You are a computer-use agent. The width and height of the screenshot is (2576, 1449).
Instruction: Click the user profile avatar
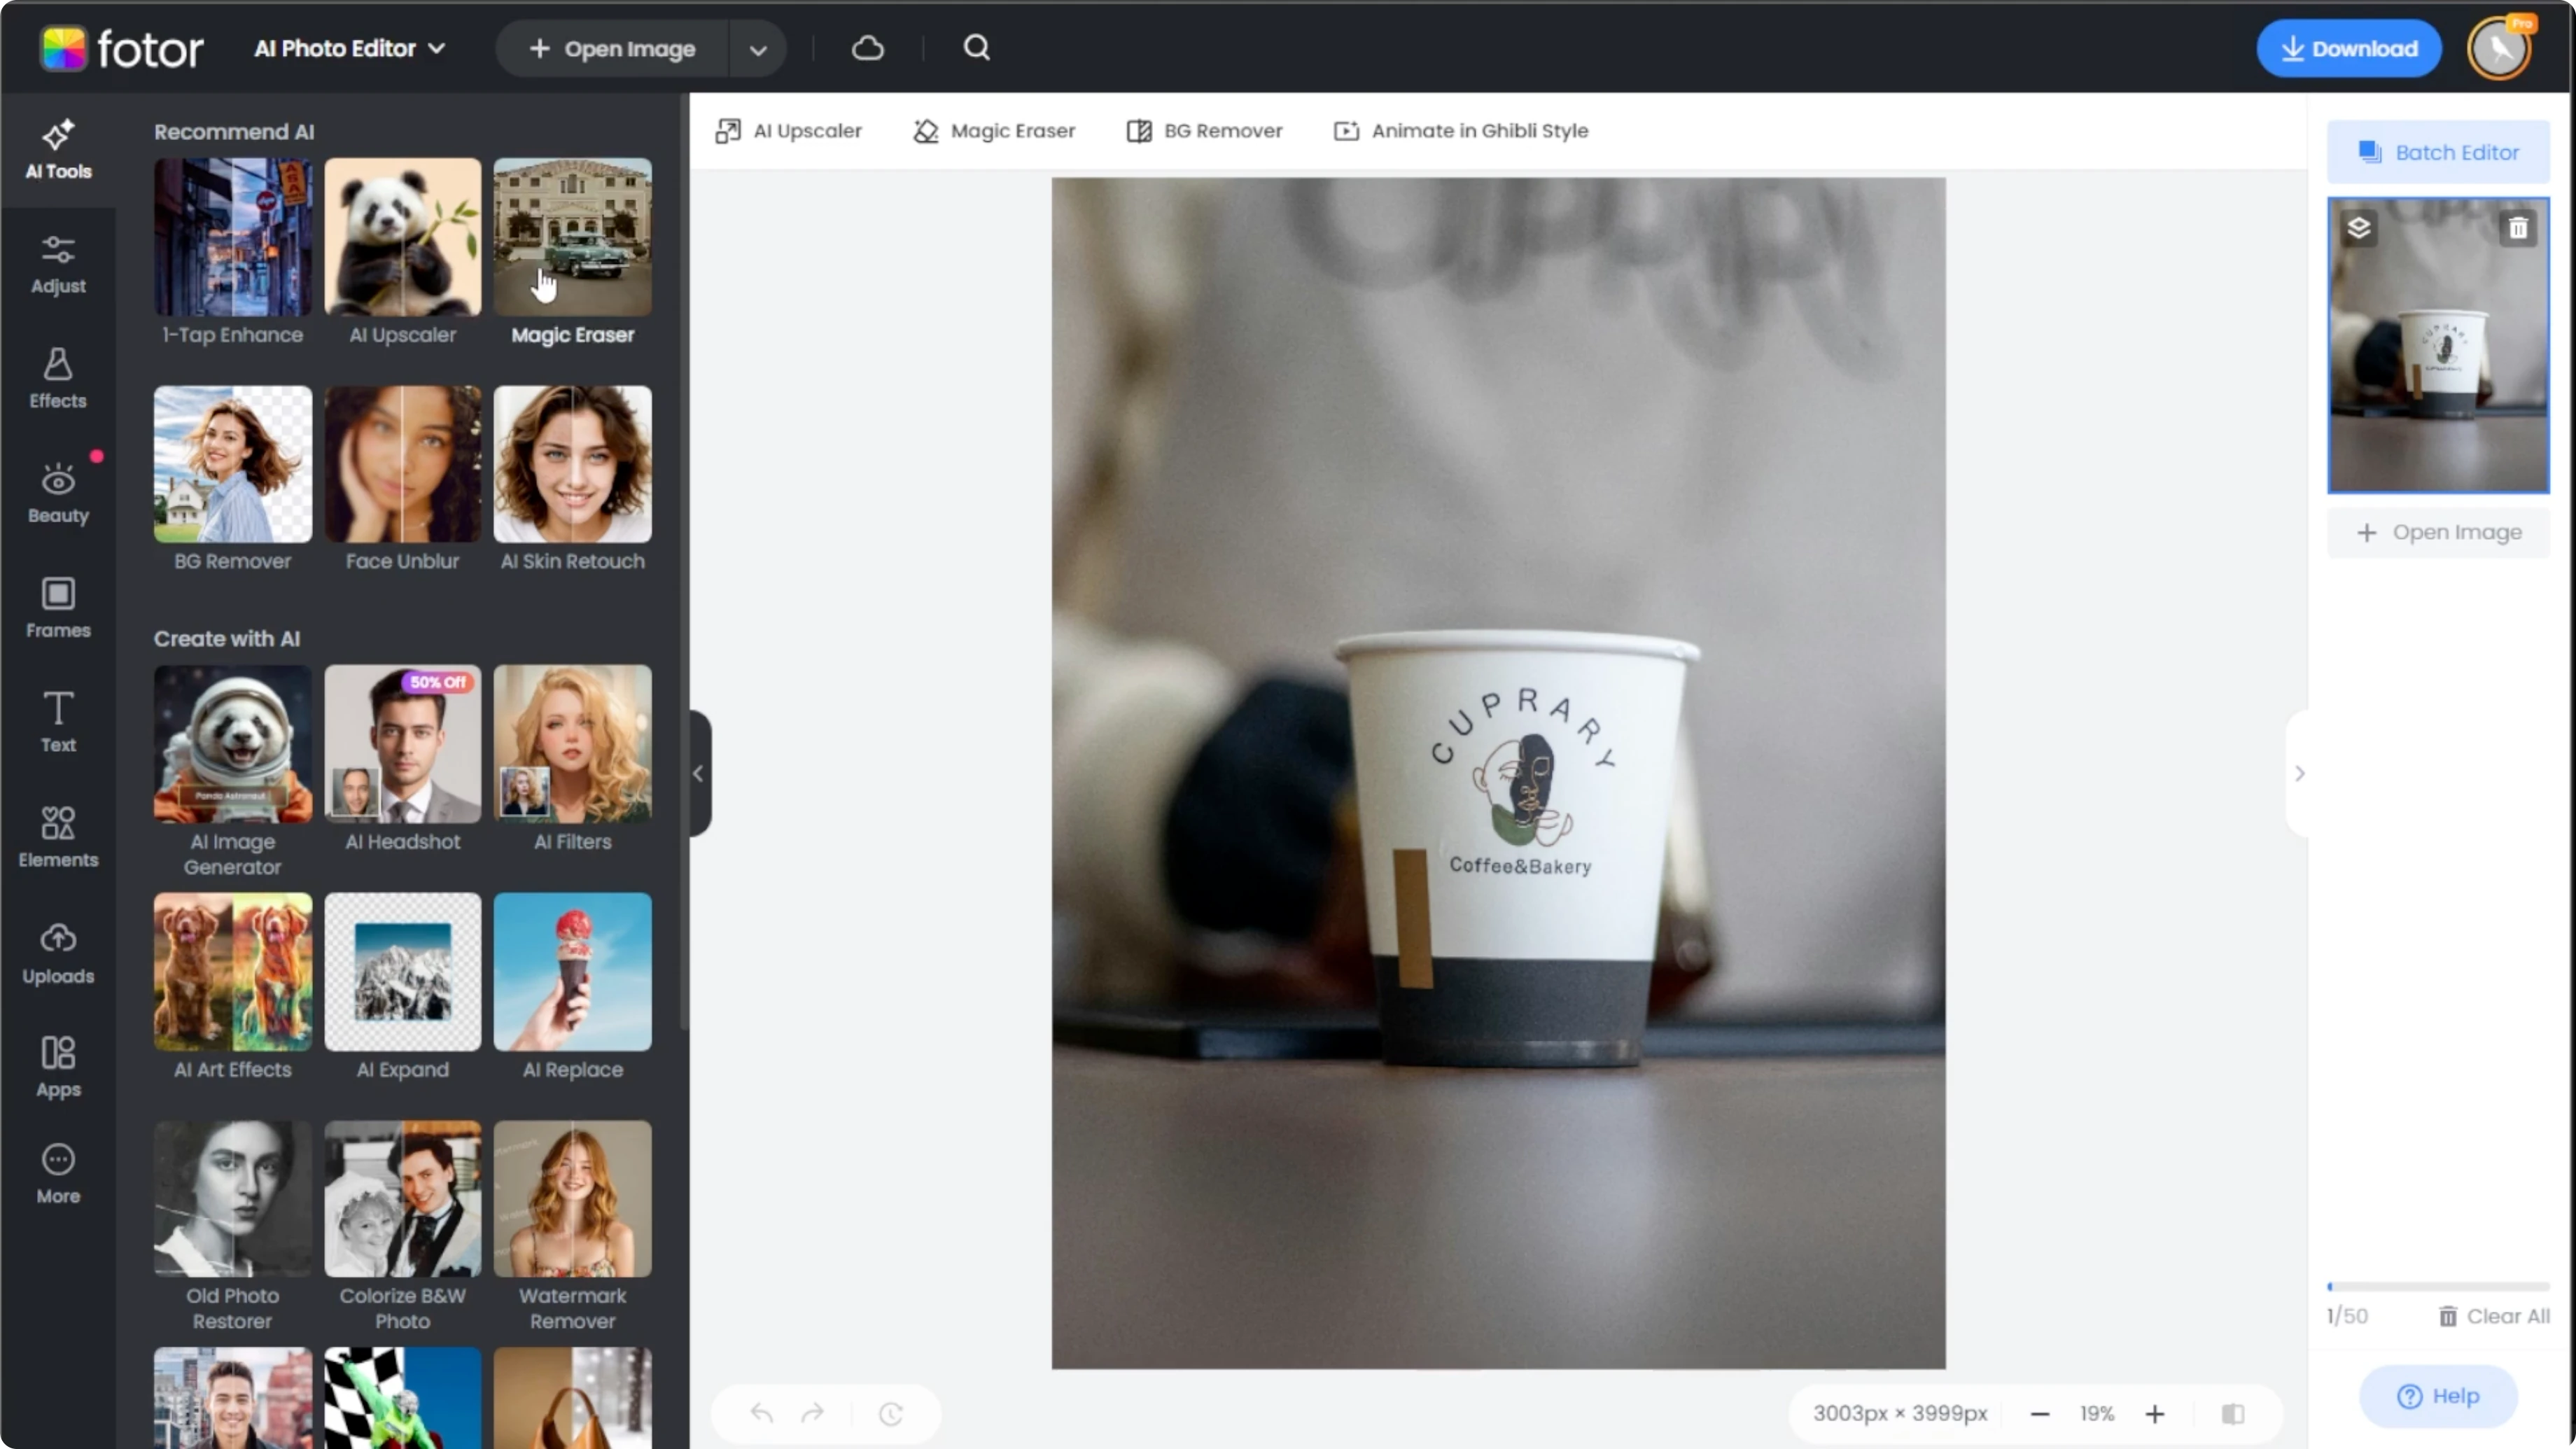(x=2500, y=48)
